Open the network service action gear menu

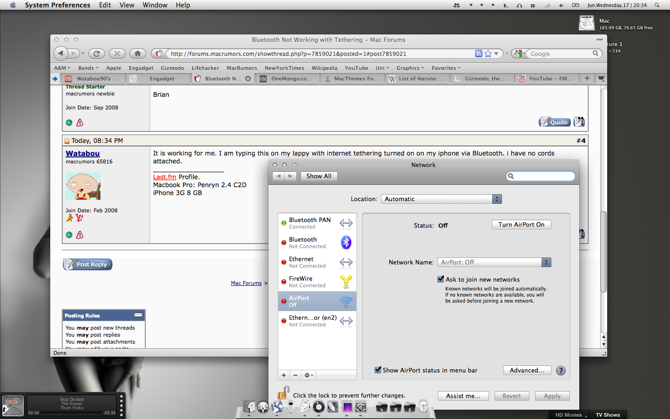pyautogui.click(x=308, y=375)
